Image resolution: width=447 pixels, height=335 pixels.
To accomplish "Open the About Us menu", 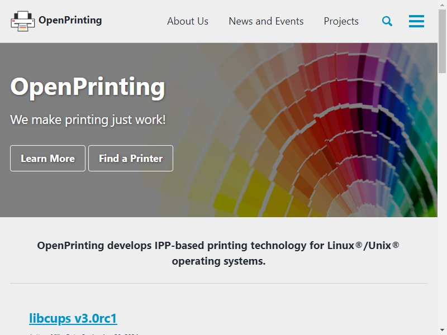I will (188, 21).
